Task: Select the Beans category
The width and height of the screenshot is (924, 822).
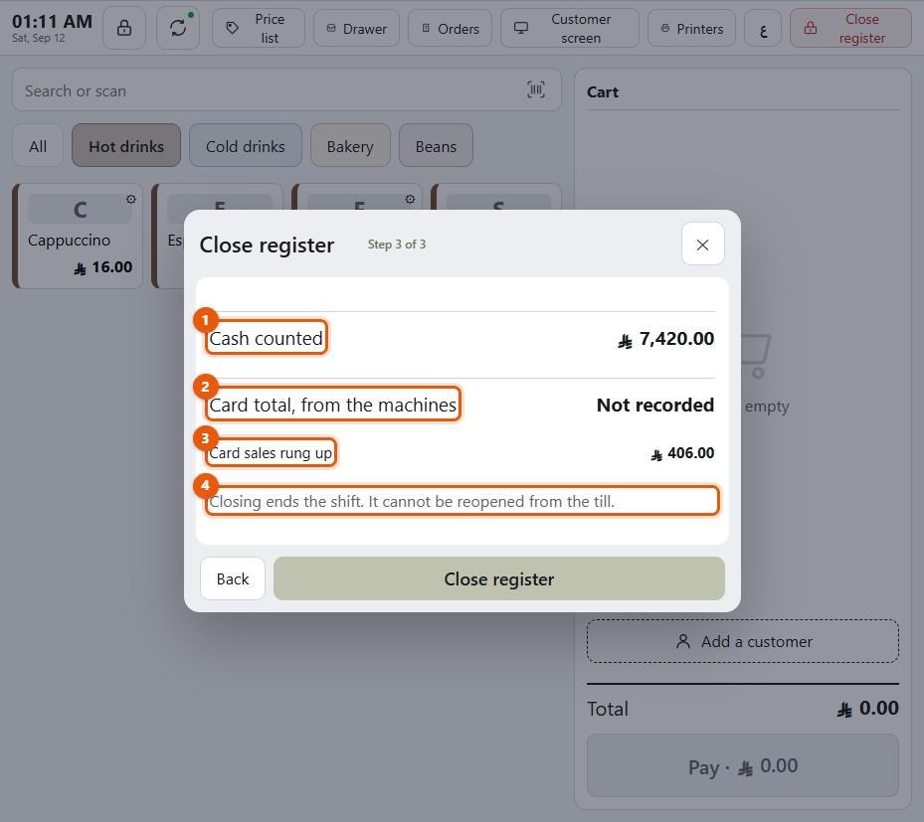Action: pos(436,146)
